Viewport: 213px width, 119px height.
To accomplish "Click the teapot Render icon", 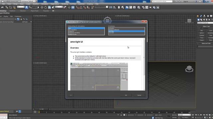I will (x=150, y=7).
